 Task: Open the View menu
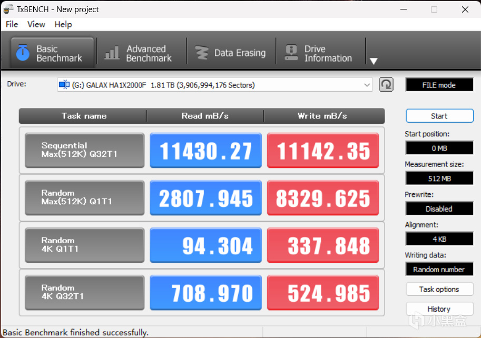(x=36, y=24)
